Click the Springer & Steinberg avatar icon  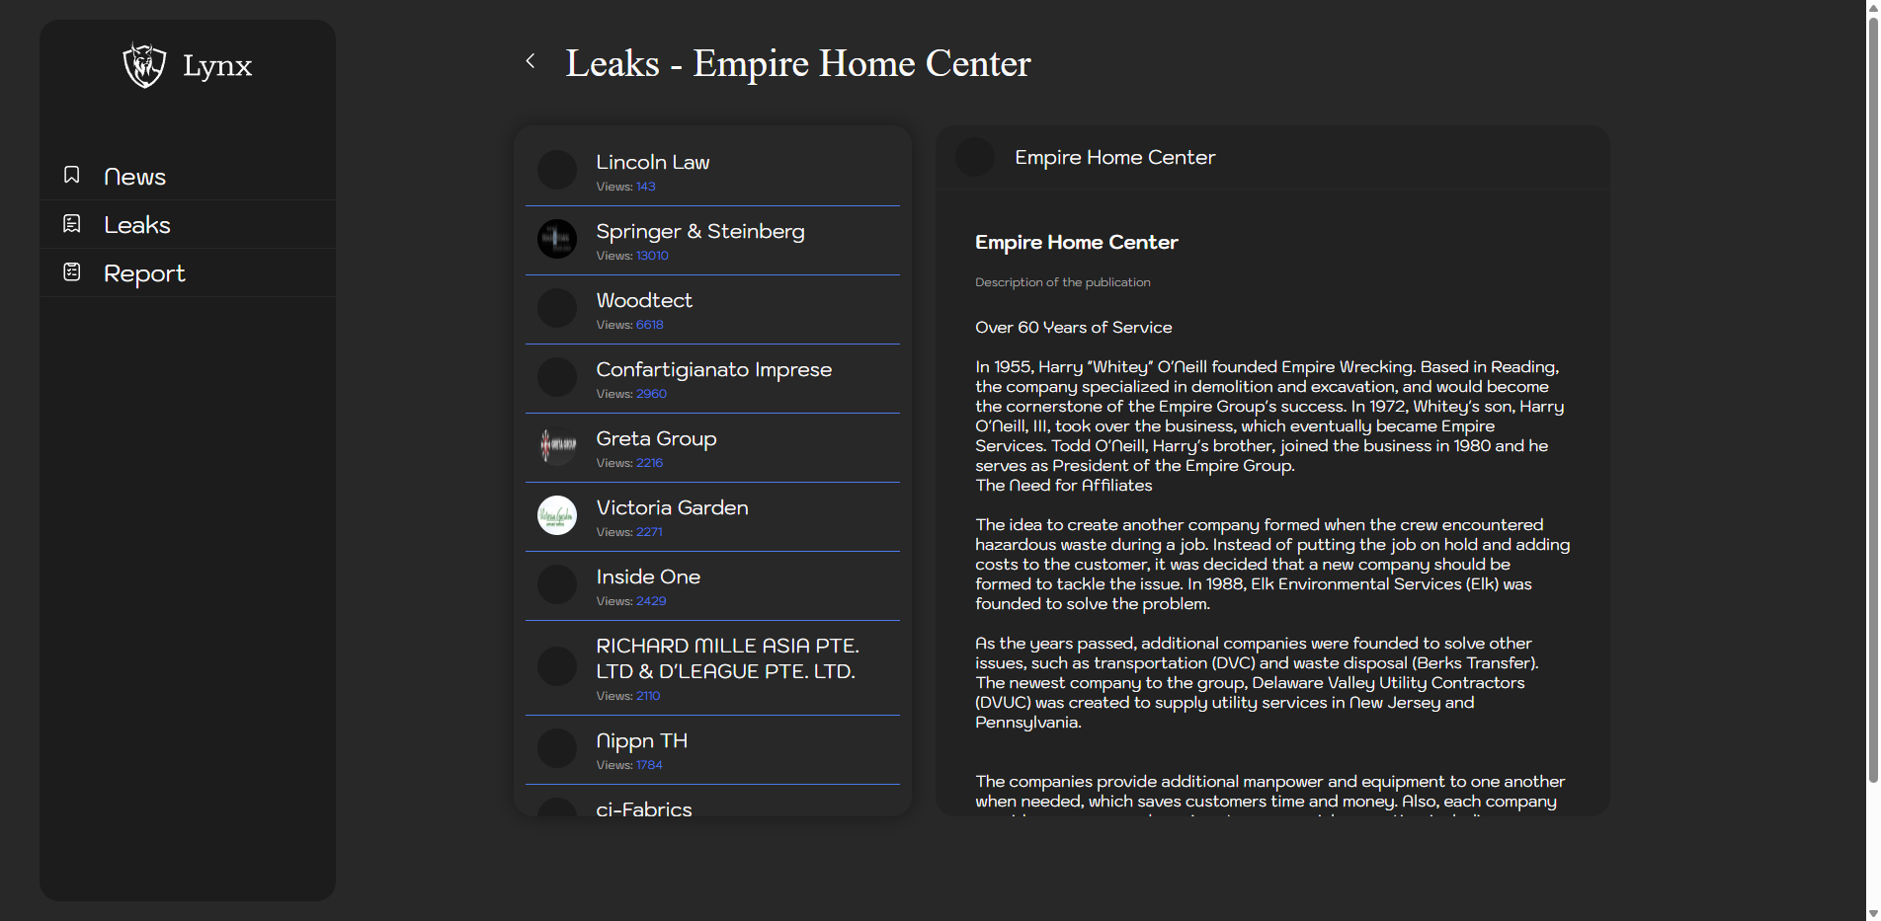coord(557,239)
